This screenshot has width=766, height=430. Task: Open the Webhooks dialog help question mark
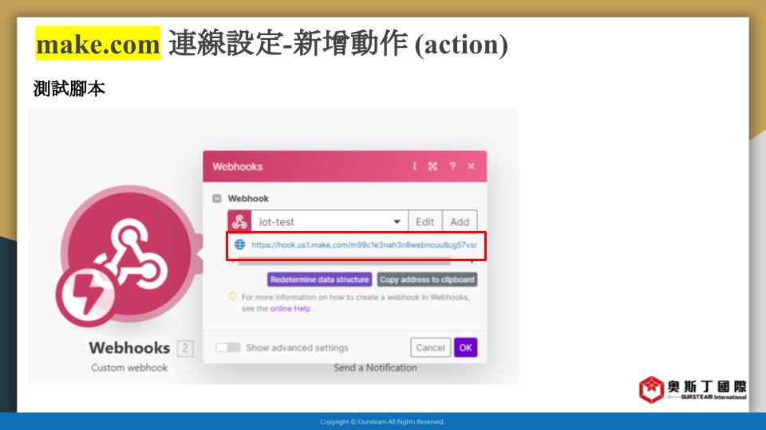452,166
